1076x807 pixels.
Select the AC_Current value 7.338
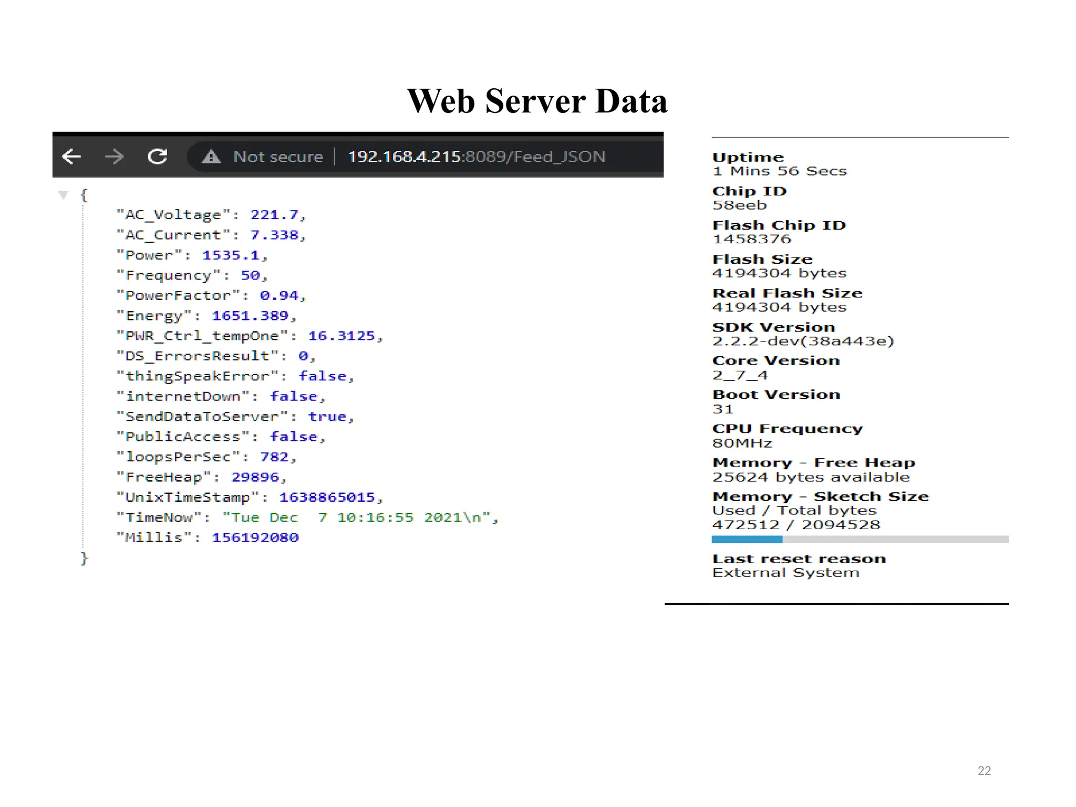point(274,235)
